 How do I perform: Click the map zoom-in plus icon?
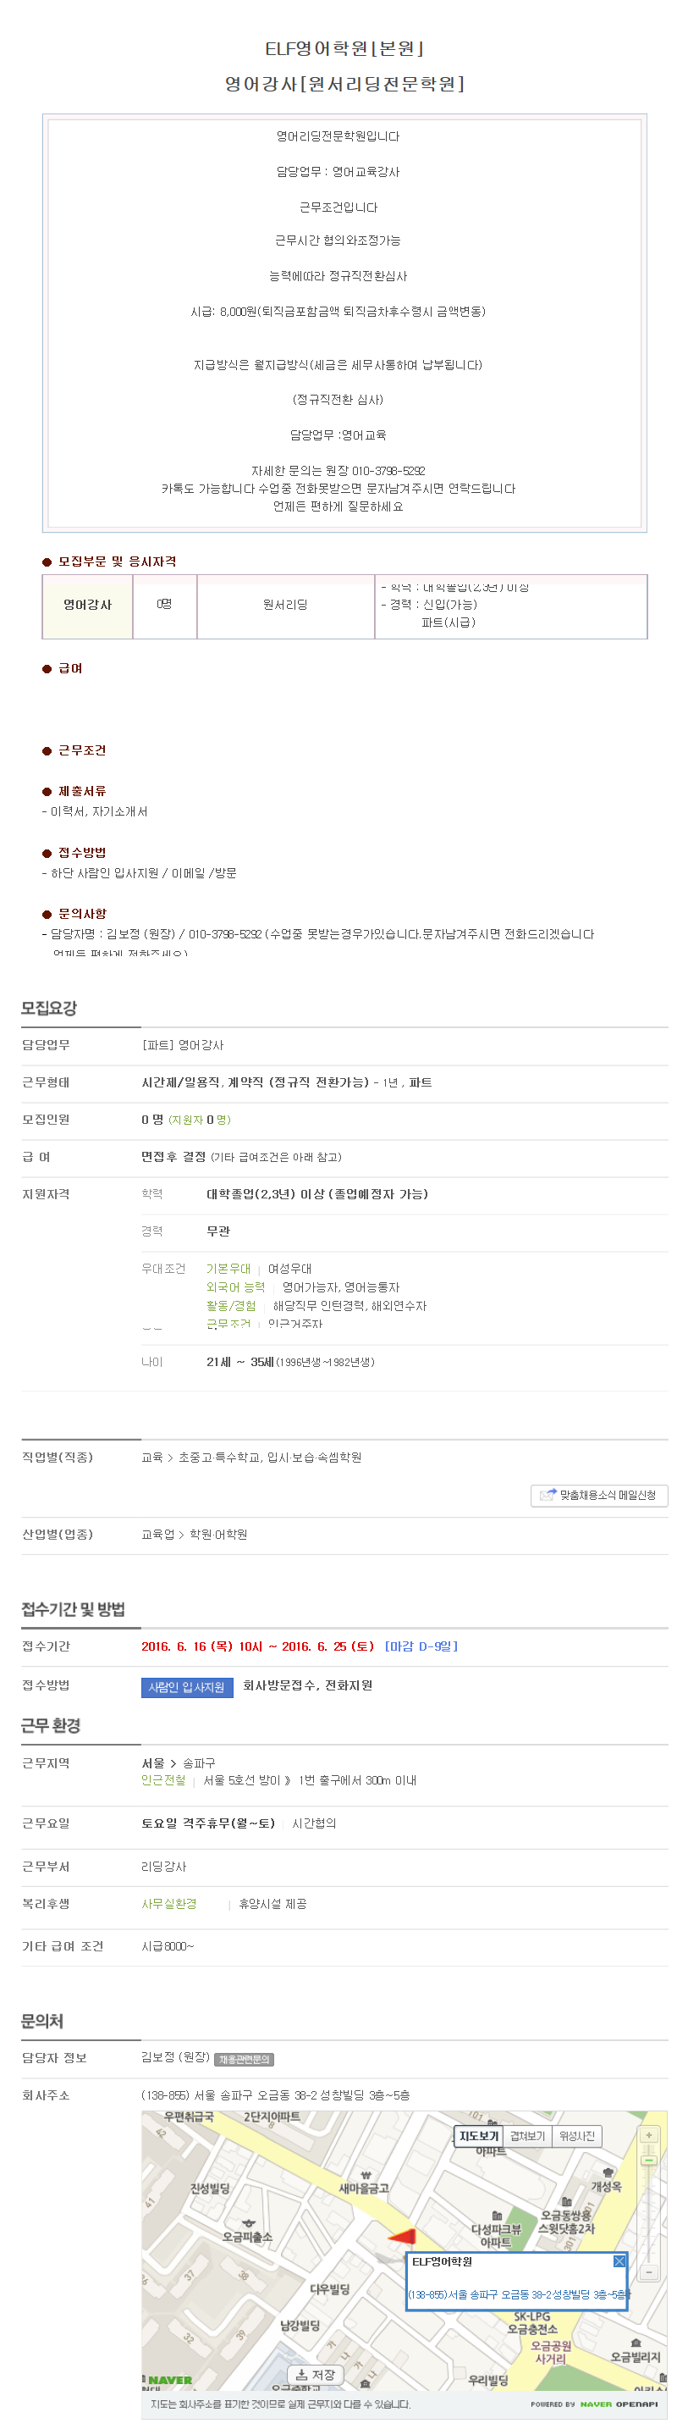click(x=648, y=2135)
